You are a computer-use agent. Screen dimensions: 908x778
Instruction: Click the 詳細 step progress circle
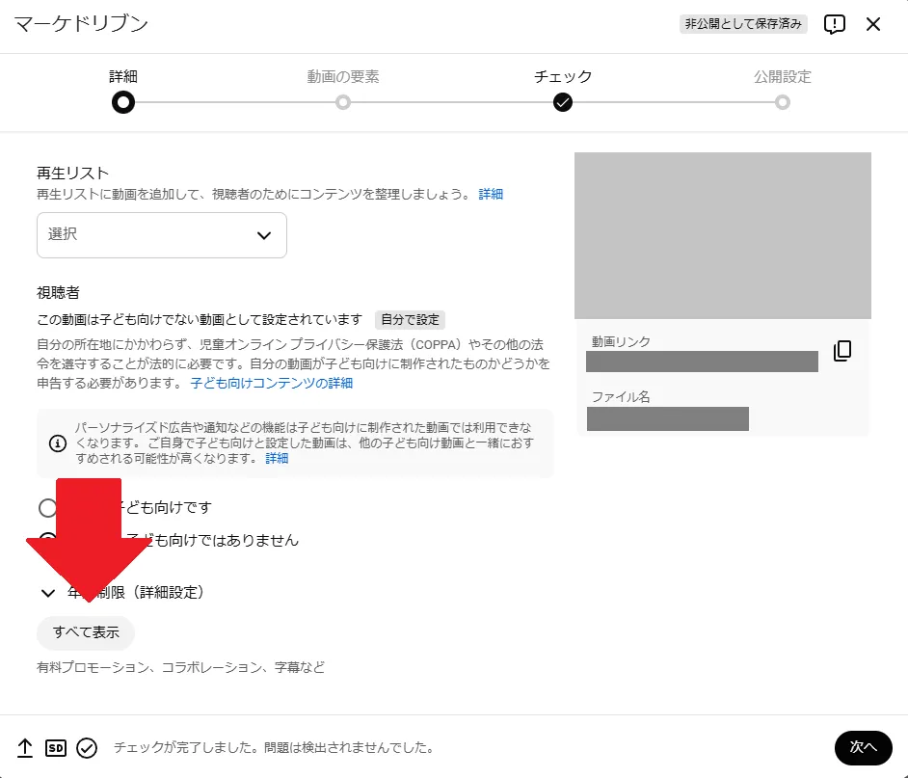click(x=122, y=101)
